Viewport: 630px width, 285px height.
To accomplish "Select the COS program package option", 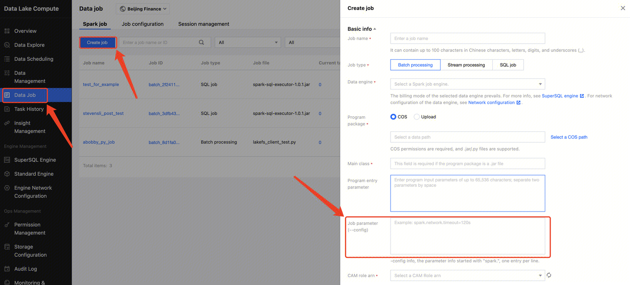I will [394, 117].
